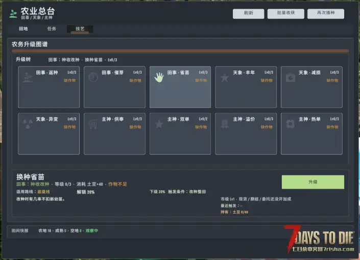Select the 天象·减损 card title
The image size is (360, 260).
point(309,73)
